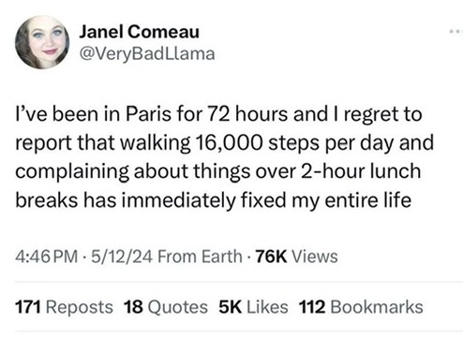The width and height of the screenshot is (463, 337).
Task: Click the display name Janel Comeau
Action: 139,32
